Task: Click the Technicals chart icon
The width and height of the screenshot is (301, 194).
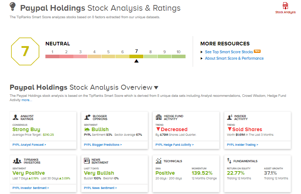Action: 158,161
